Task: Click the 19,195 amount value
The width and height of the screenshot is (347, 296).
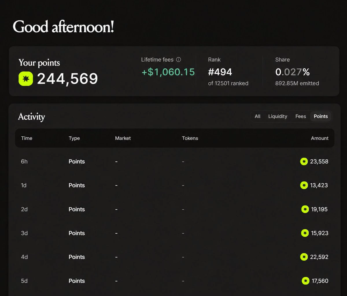Action: tap(320, 209)
